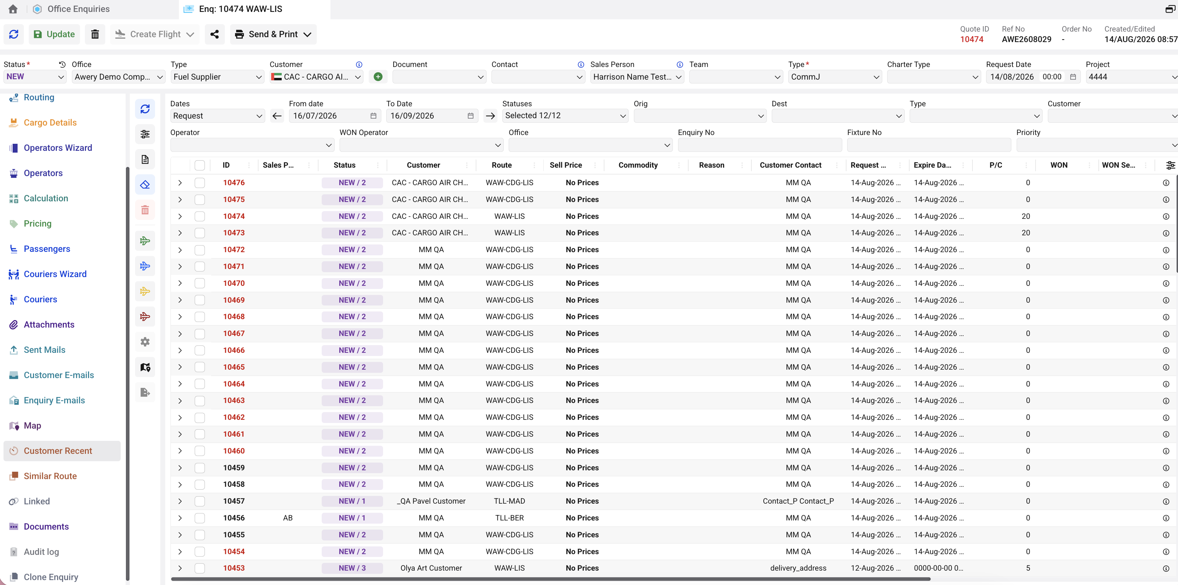The image size is (1178, 585).
Task: Open Attachments in sidebar
Action: click(x=49, y=324)
